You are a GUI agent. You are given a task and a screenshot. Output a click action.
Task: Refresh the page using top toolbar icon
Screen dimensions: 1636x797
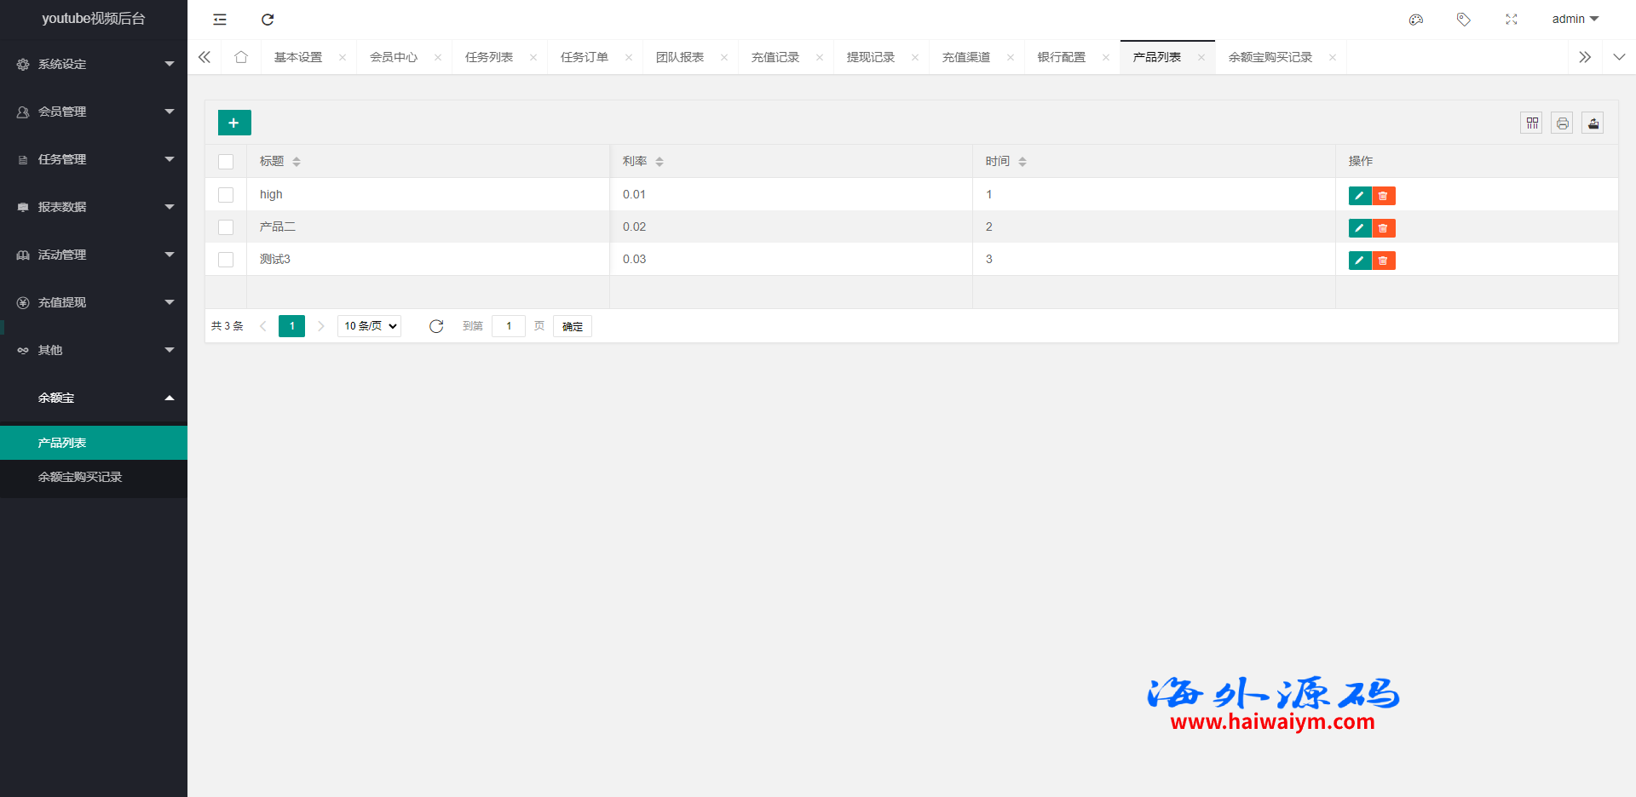point(268,20)
